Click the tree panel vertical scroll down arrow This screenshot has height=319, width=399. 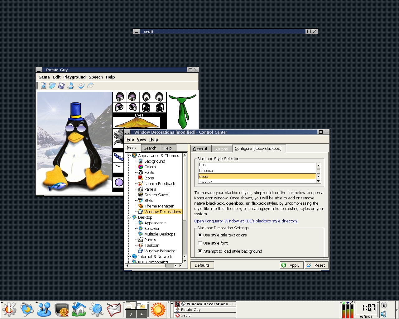tap(185, 261)
